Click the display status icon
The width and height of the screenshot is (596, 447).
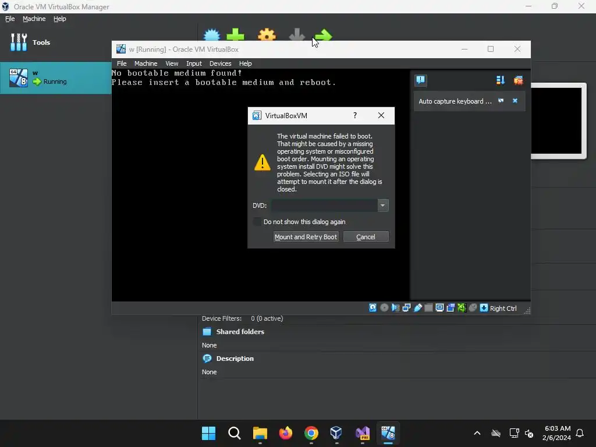440,308
